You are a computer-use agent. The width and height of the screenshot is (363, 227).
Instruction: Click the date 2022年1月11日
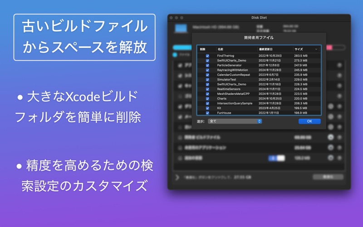(269, 113)
